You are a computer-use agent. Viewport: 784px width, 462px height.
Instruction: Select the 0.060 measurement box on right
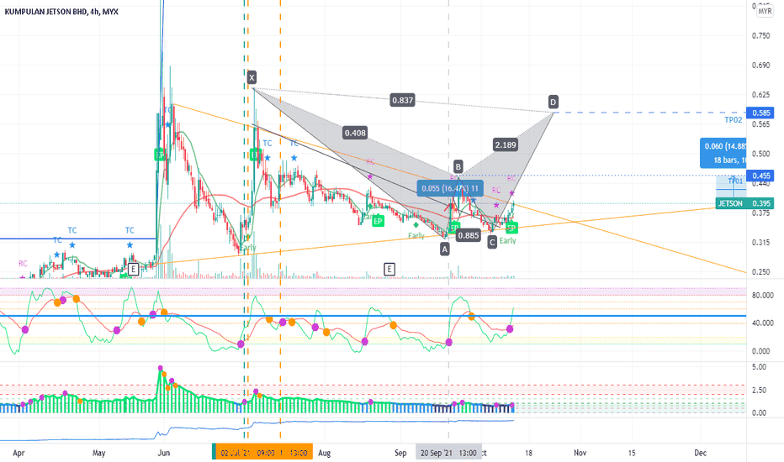coord(723,153)
